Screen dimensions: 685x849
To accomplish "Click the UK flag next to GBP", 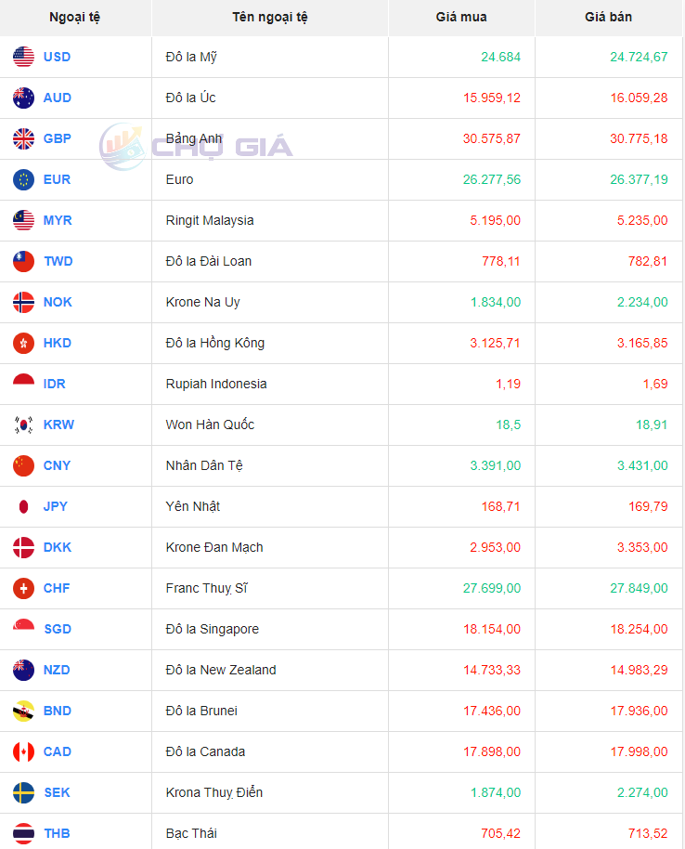I will click(x=24, y=138).
